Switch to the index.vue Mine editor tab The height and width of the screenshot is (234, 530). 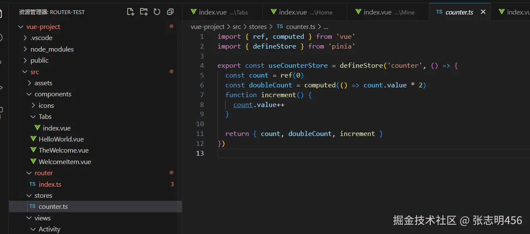pyautogui.click(x=388, y=12)
